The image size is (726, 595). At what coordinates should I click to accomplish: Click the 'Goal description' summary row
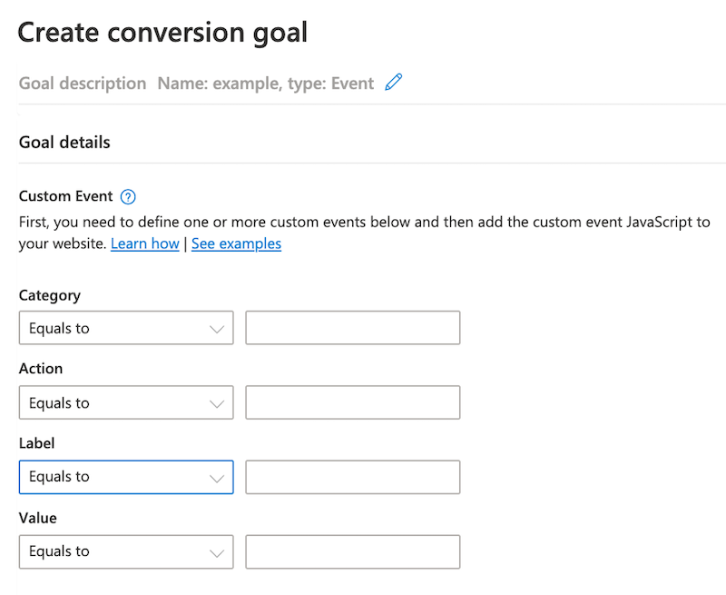coord(82,83)
